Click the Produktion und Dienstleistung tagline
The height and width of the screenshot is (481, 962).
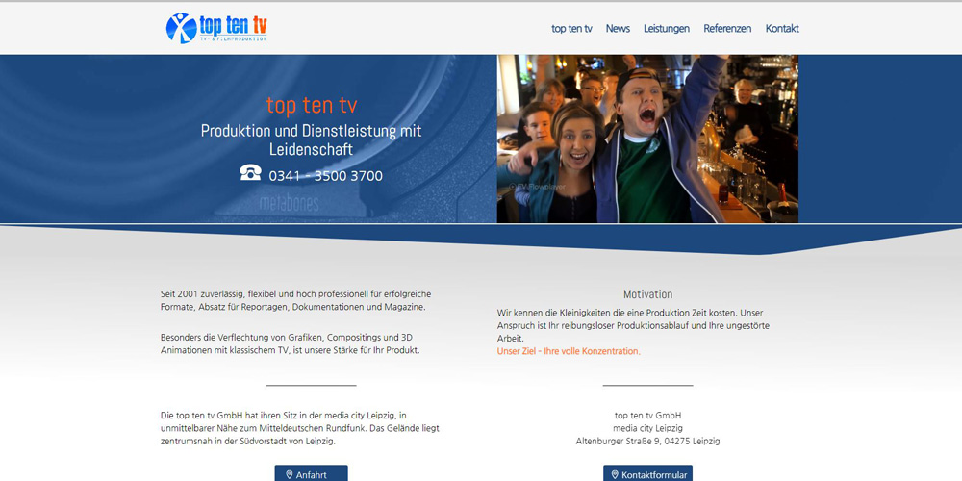point(312,139)
